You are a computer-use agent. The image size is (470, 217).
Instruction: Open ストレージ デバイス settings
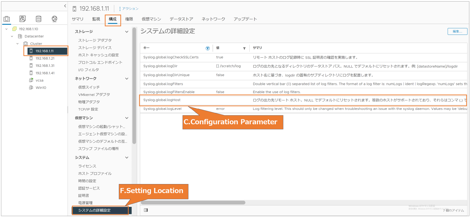point(95,48)
